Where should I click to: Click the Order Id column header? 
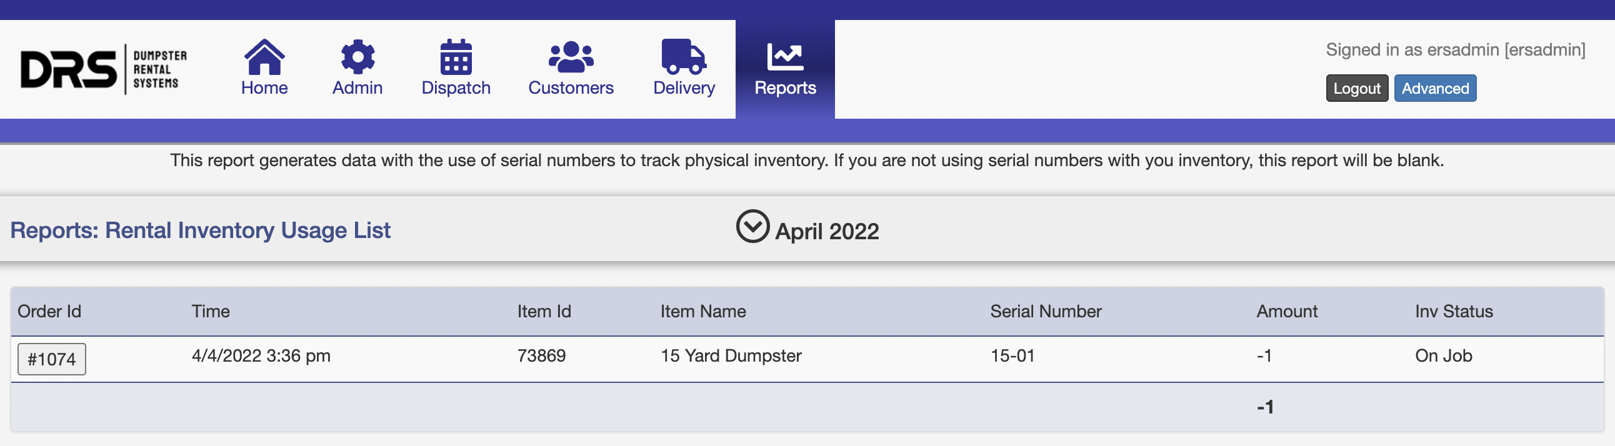49,311
